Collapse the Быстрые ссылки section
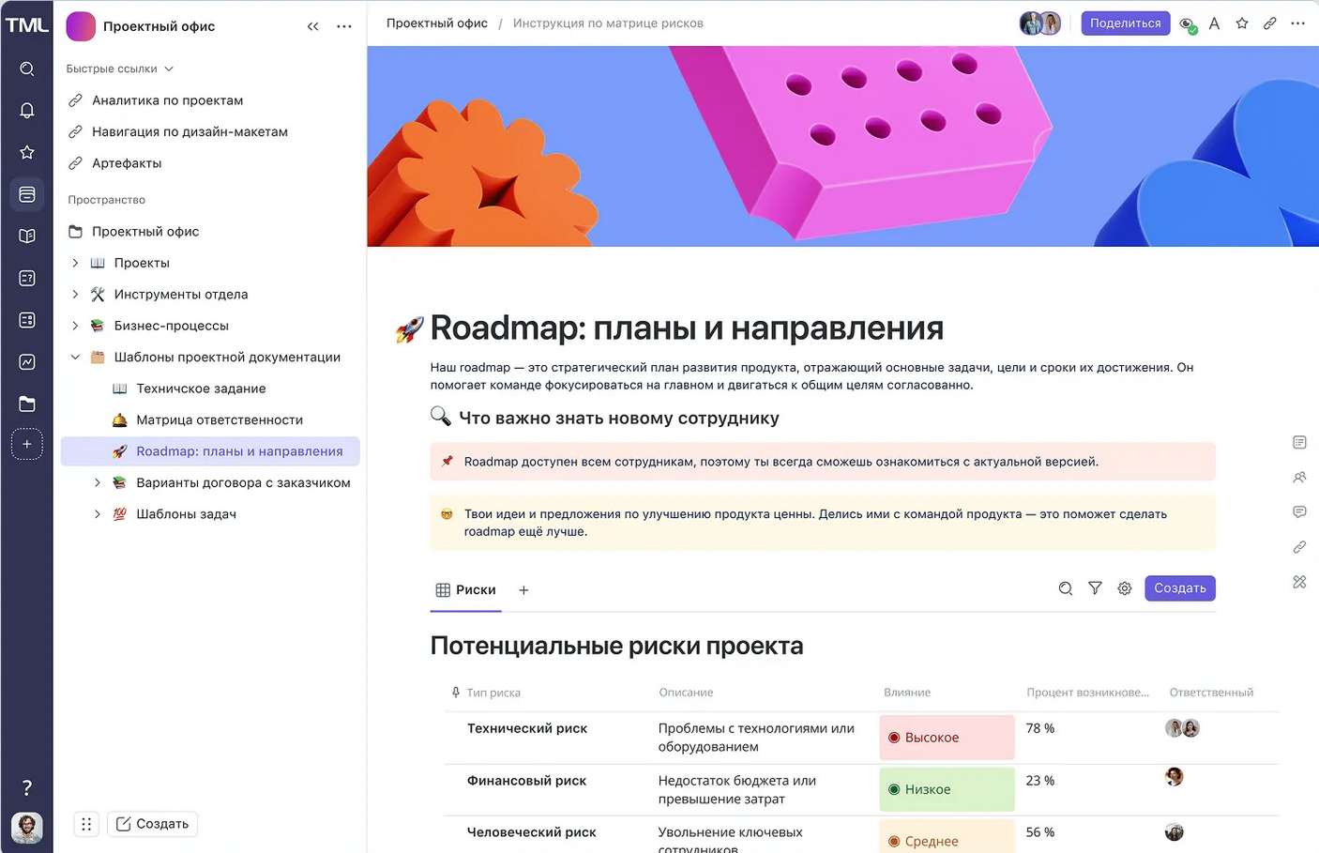The height and width of the screenshot is (853, 1319). tap(169, 69)
